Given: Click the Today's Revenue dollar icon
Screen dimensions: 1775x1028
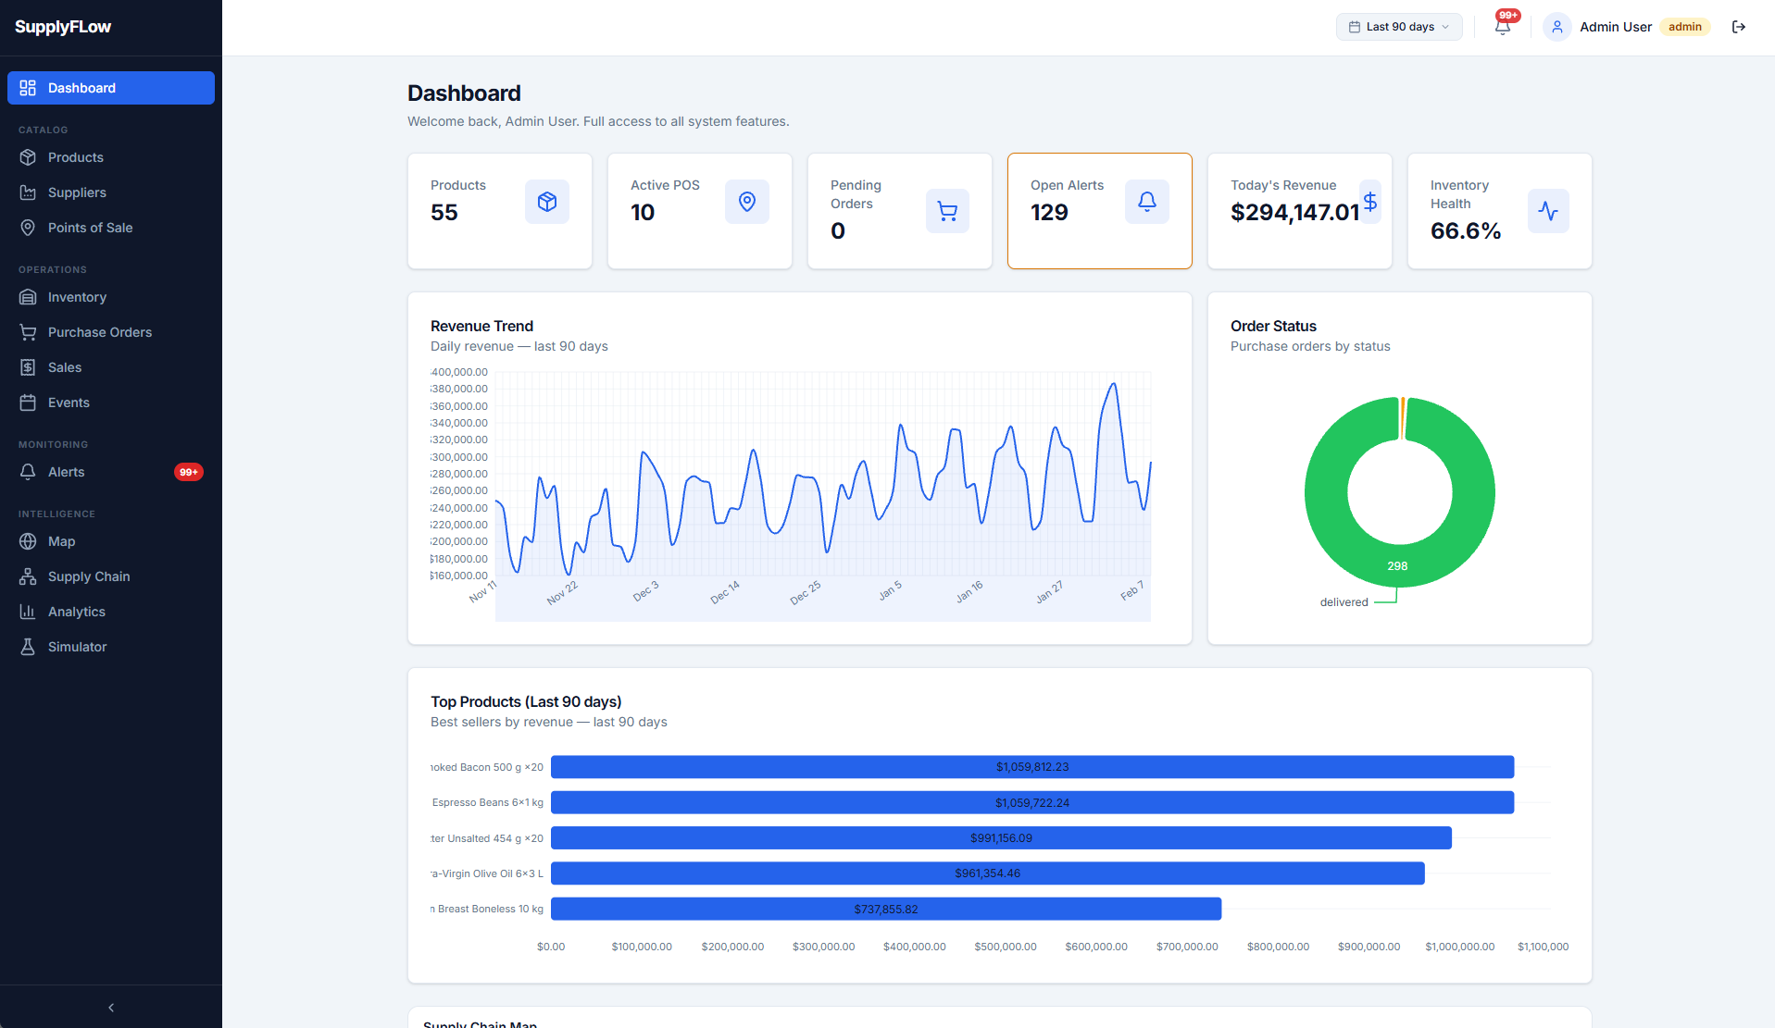Looking at the screenshot, I should 1369,202.
